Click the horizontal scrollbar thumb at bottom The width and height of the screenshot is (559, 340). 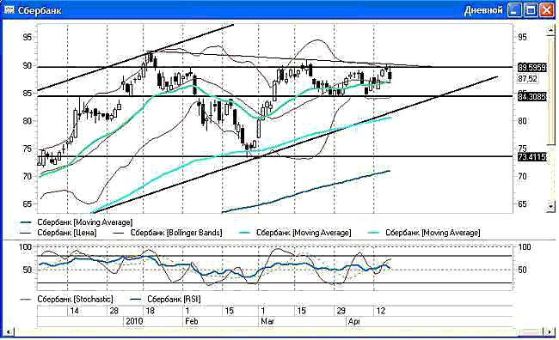click(x=531, y=331)
